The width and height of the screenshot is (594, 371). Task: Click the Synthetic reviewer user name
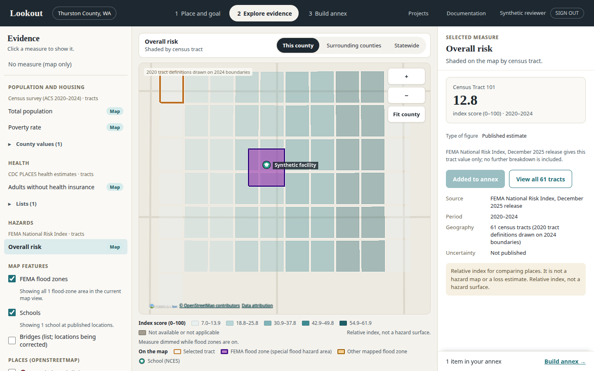point(523,13)
